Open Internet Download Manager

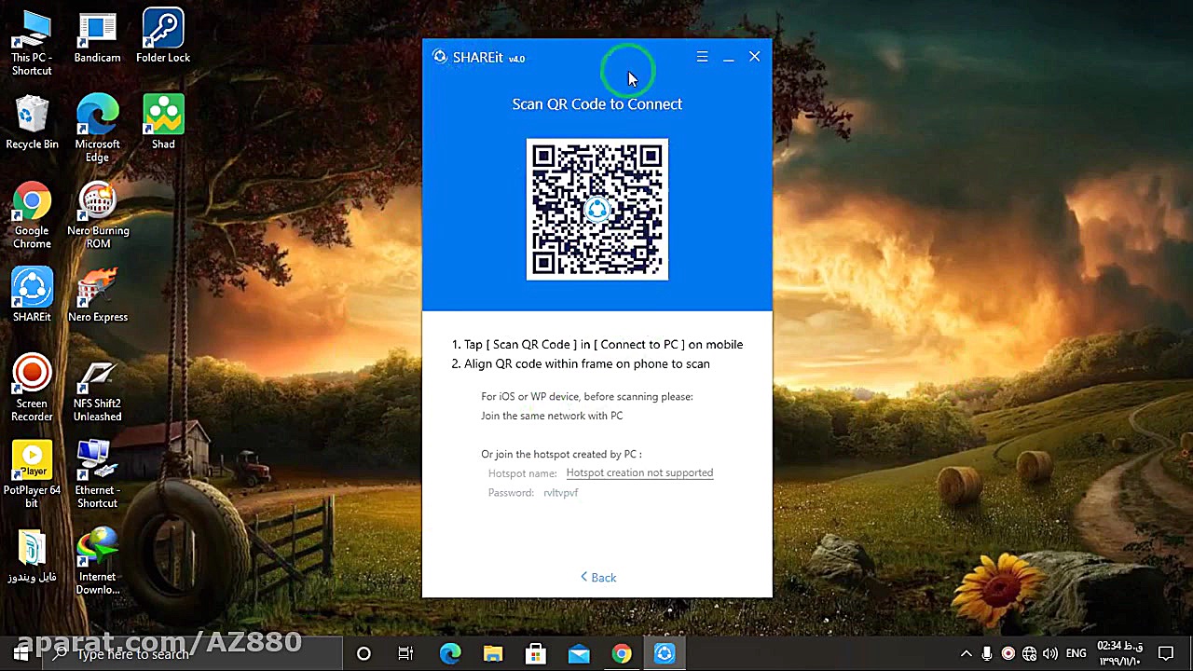(97, 545)
